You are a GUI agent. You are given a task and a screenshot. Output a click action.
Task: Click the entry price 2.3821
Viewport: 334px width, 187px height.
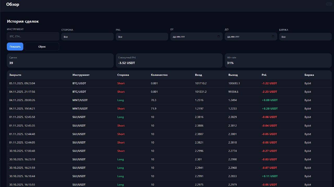click(199, 142)
